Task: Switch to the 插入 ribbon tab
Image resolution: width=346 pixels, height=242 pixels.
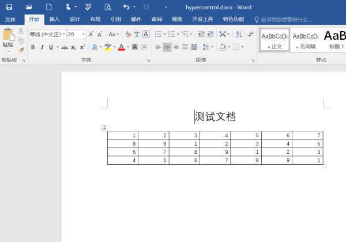Action: (x=54, y=19)
